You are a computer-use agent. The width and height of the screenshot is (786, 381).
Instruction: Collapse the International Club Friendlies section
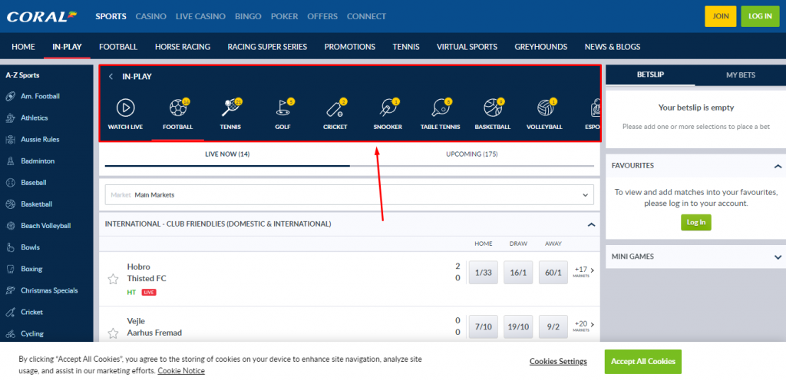[x=591, y=224]
